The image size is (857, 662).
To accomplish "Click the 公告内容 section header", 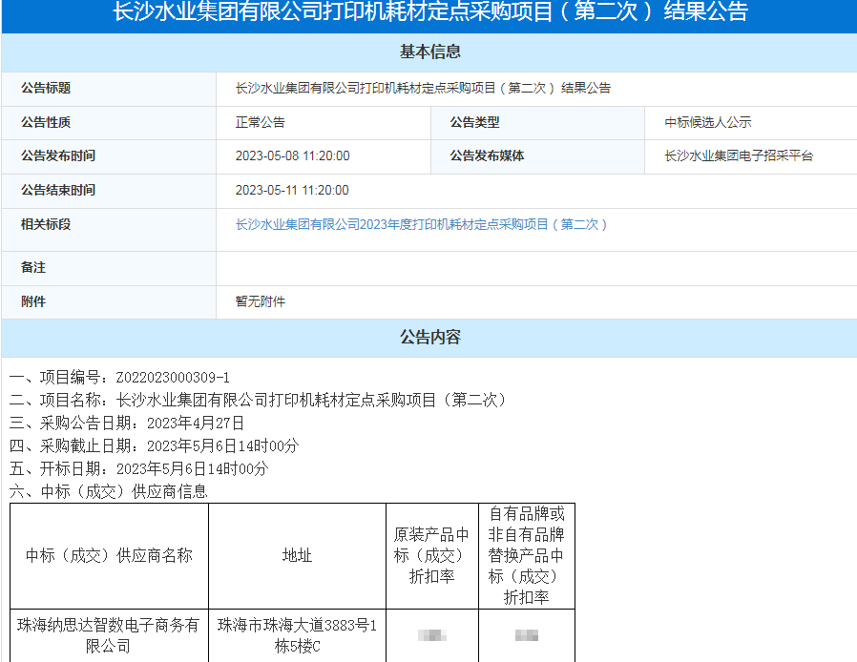I will (430, 338).
